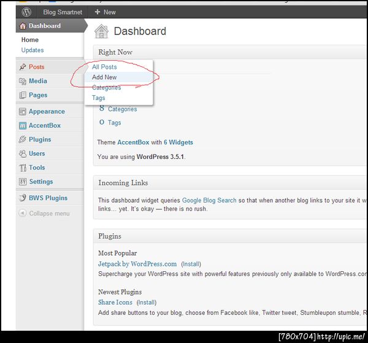Screen dimensions: 368x343
Task: Click the Right Now widget header
Action: pyautogui.click(x=231, y=52)
